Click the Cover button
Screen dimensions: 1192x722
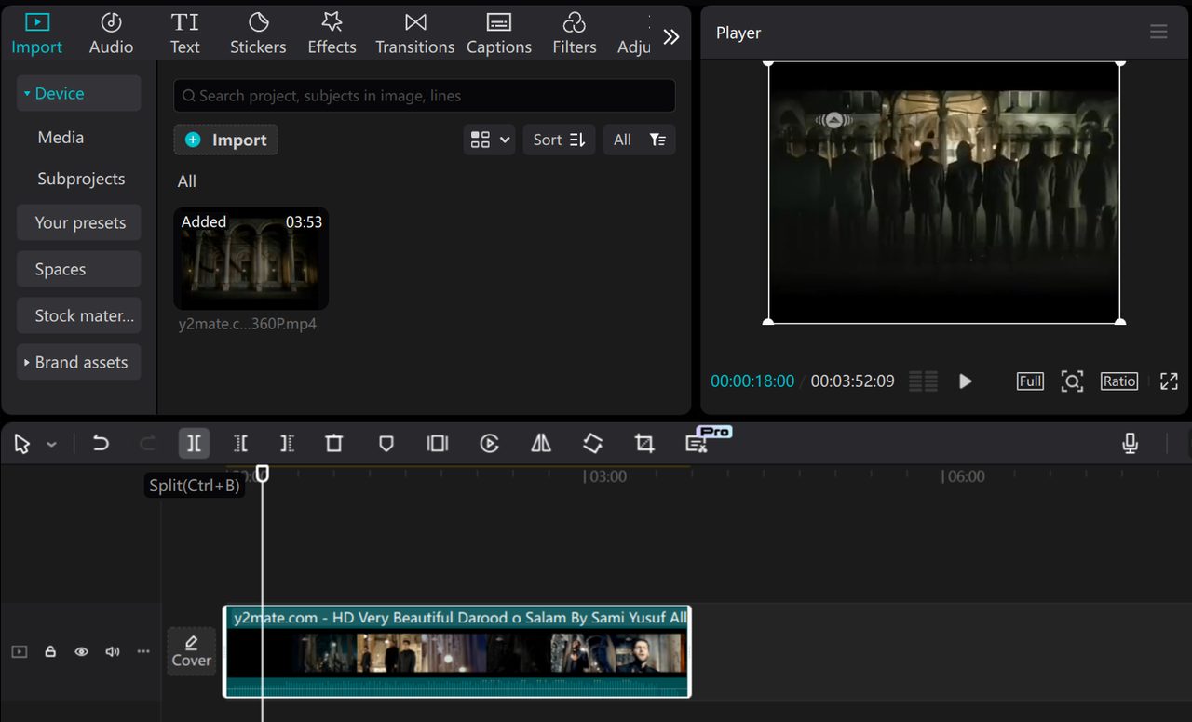coord(192,651)
